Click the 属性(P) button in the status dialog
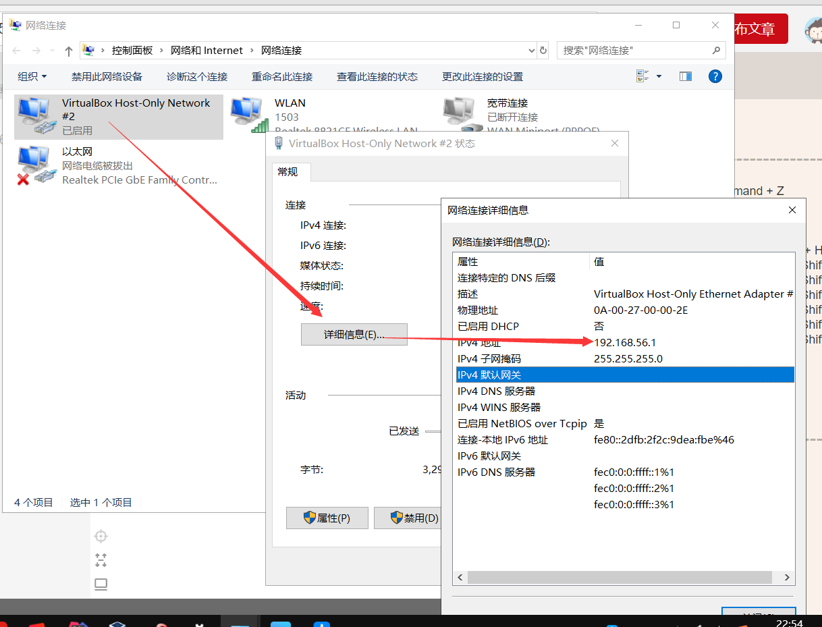This screenshot has width=822, height=627. click(x=327, y=518)
